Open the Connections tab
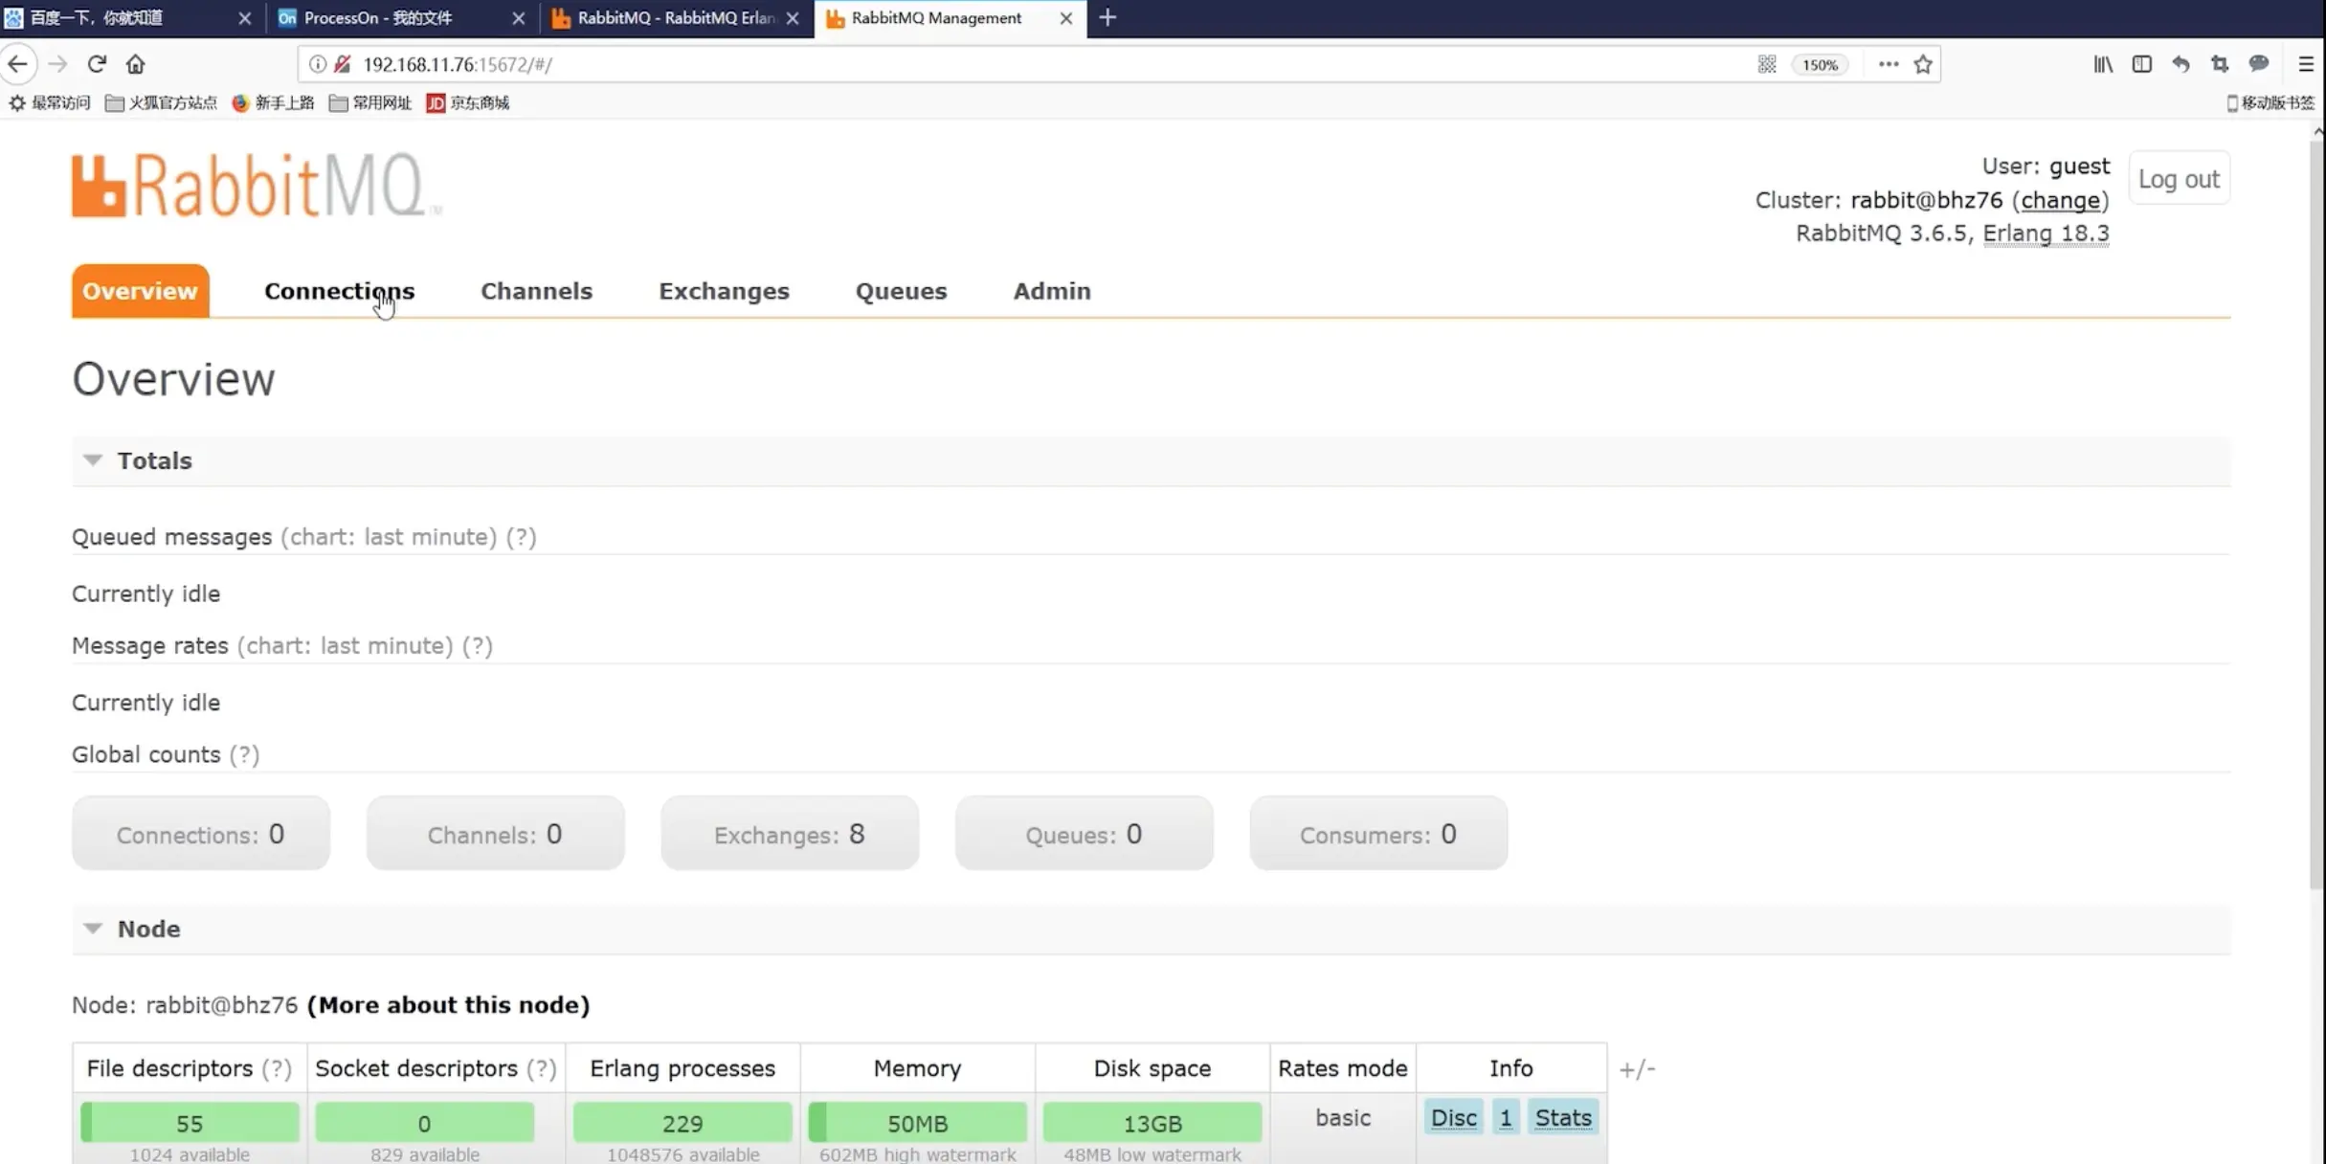2326x1164 pixels. [340, 291]
